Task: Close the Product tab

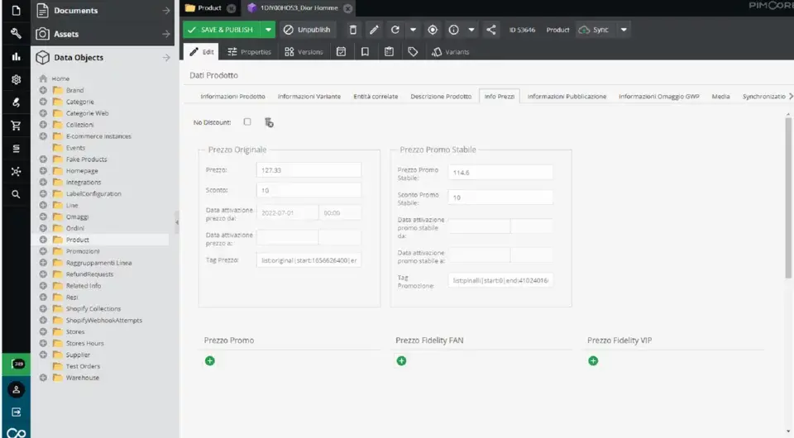Action: pos(232,8)
